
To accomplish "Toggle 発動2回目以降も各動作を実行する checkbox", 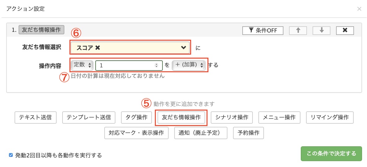I will click(x=11, y=155).
